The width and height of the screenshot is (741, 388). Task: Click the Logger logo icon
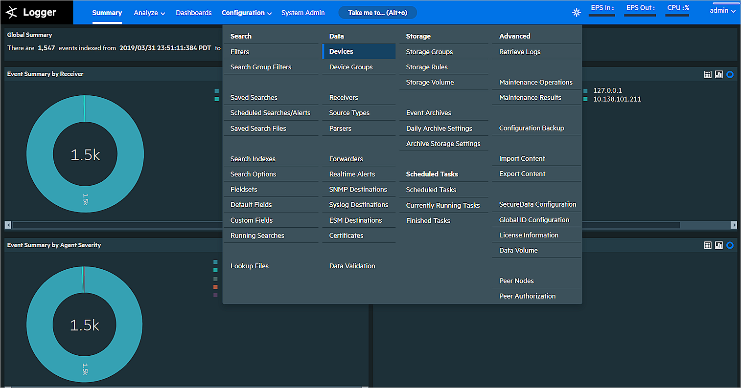12,13
